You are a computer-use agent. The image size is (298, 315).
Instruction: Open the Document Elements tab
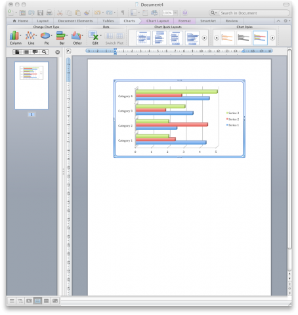[75, 21]
